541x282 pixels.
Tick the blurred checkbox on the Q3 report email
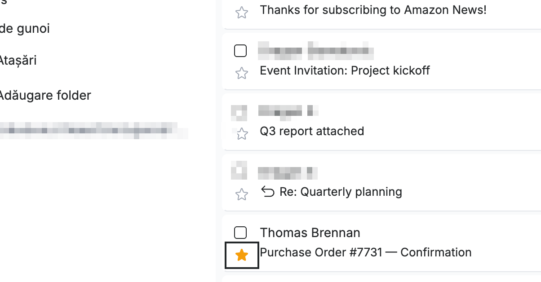tap(239, 112)
